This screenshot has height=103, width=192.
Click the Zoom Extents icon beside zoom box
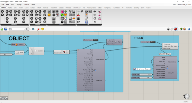point(28,29)
